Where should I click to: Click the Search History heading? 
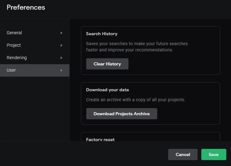(102, 34)
